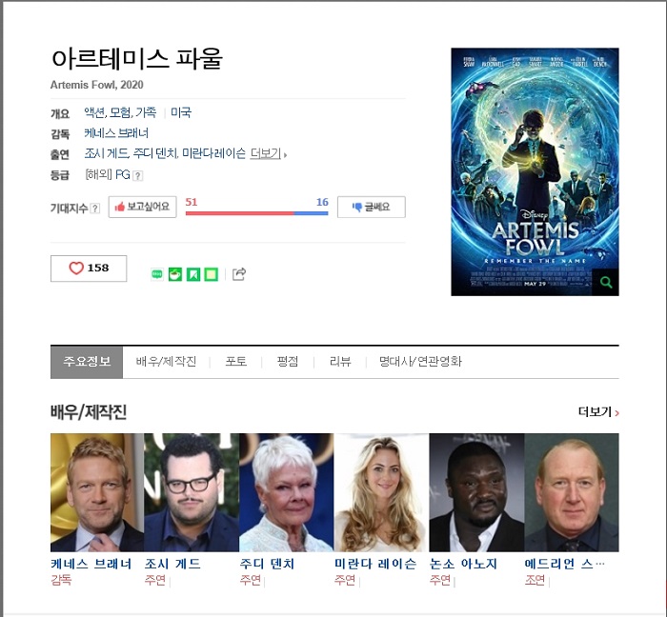Screen dimensions: 667x617
Task: Open the 평점 tab
Action: coord(288,362)
